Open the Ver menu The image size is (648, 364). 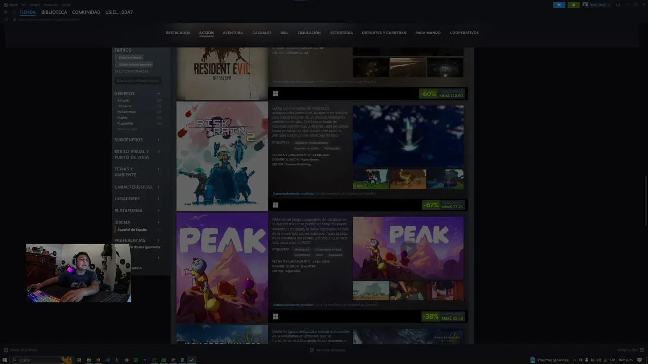(23, 5)
